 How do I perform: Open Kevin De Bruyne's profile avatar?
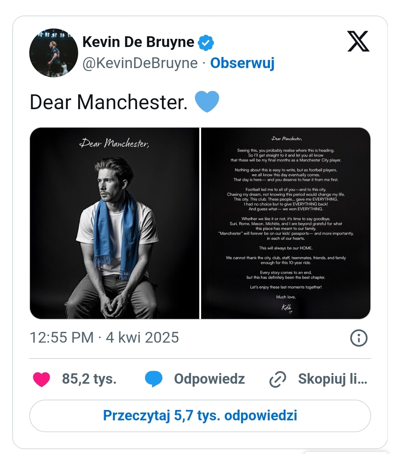click(54, 53)
